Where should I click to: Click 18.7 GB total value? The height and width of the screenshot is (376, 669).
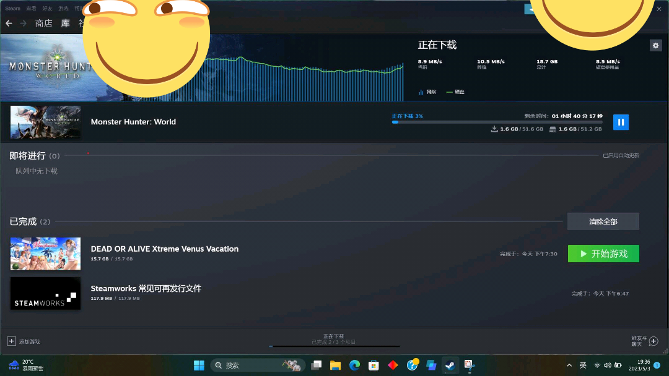(x=547, y=61)
